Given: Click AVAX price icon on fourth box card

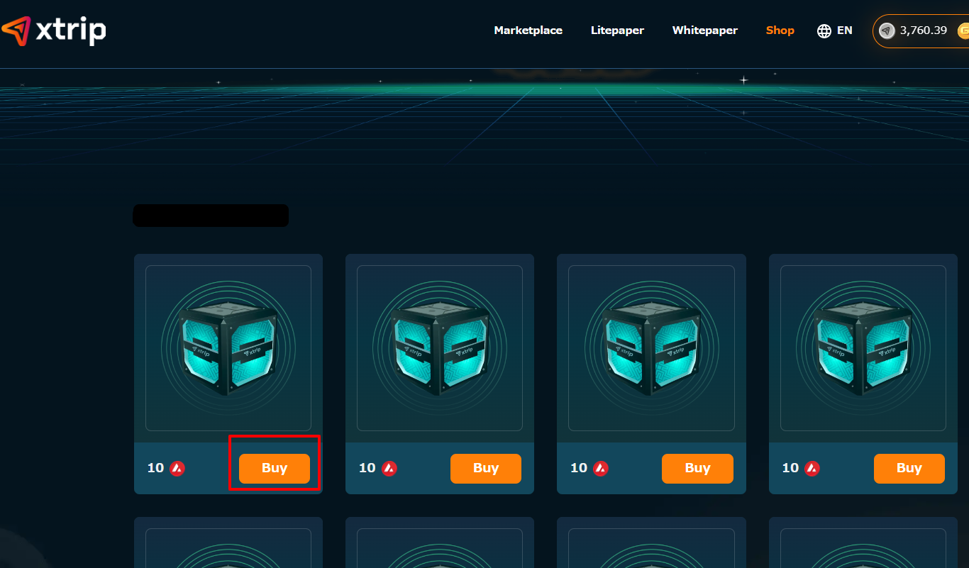Looking at the screenshot, I should click(812, 468).
